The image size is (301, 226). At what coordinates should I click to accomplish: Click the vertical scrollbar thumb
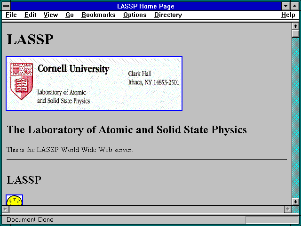coord(295,33)
